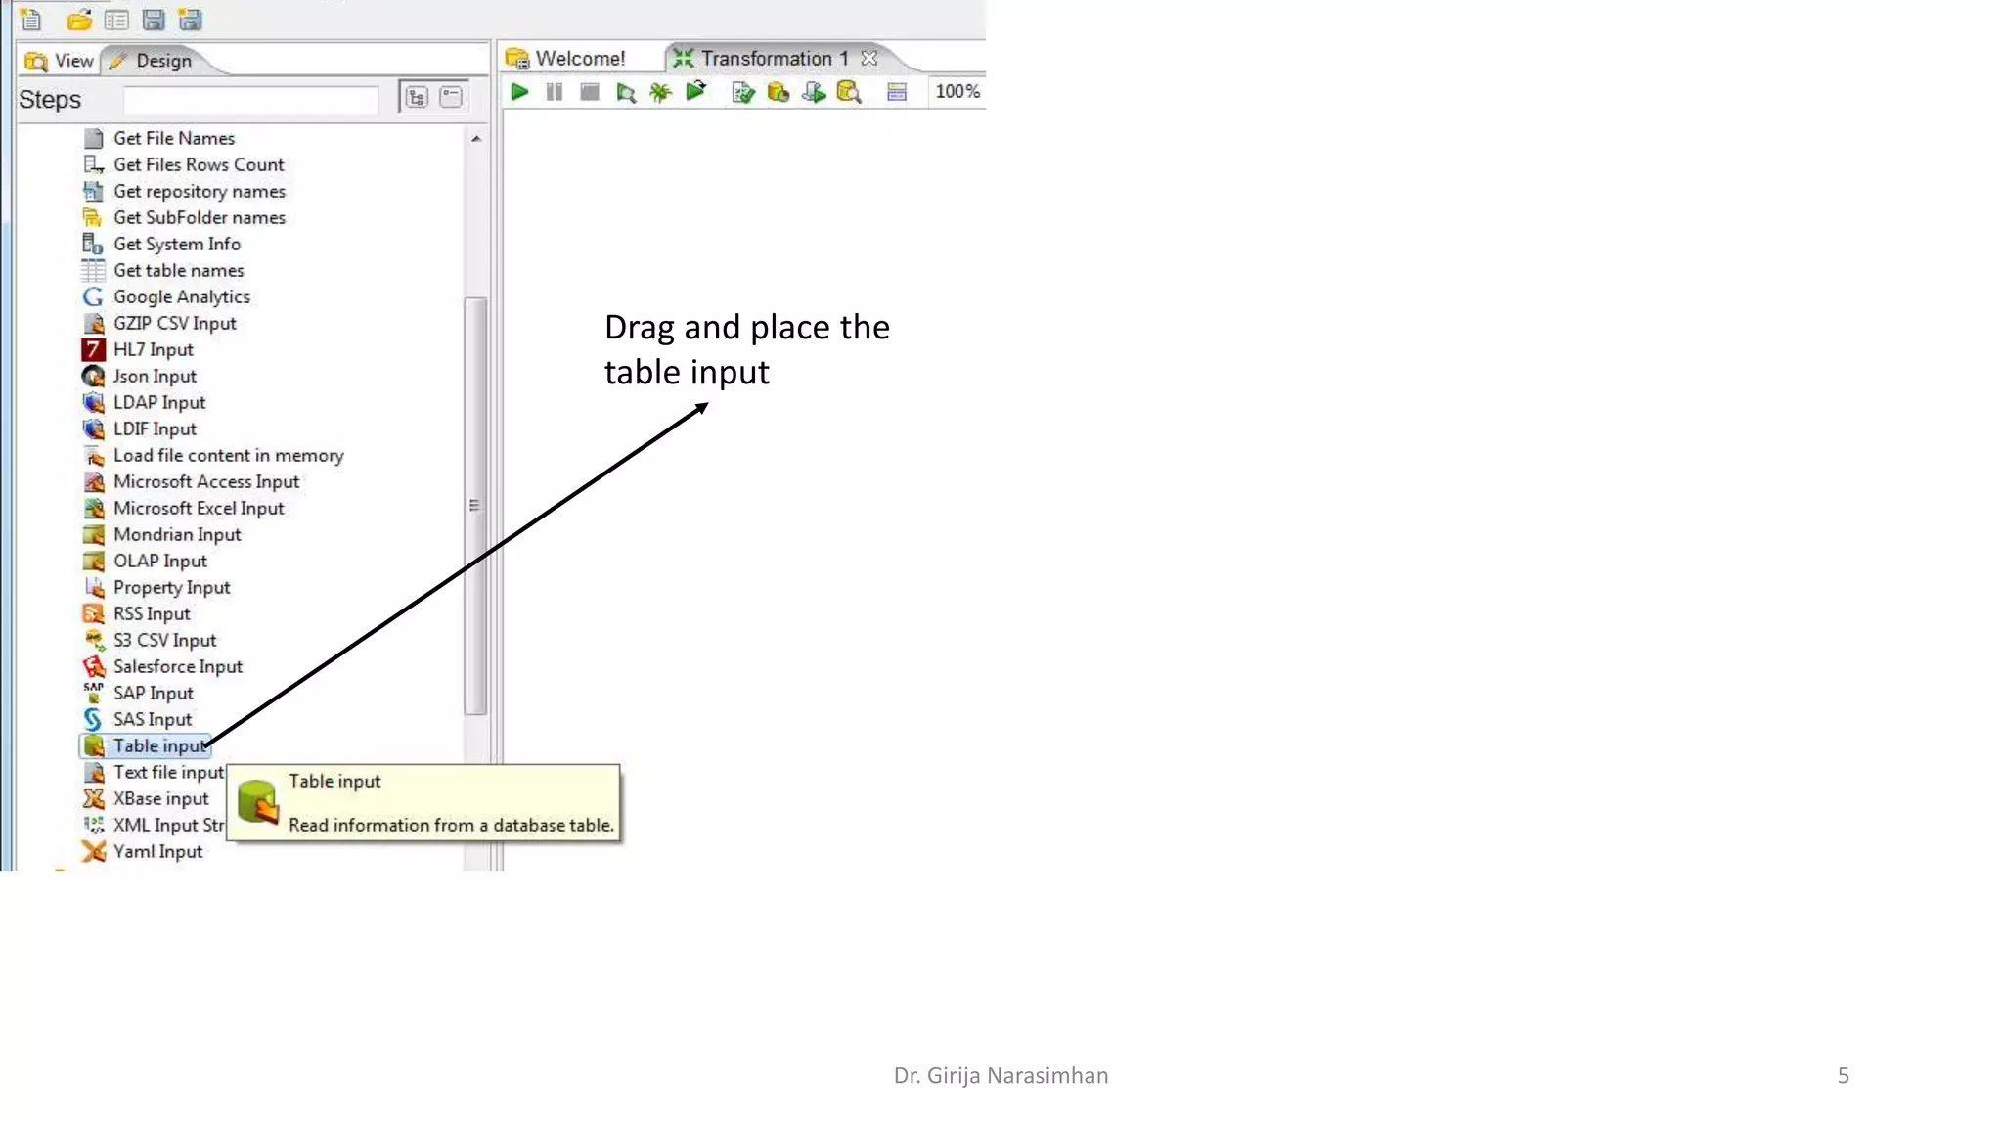Viewport: 2003px width, 1127px height.
Task: Click the Preview transformation icon
Action: click(x=626, y=93)
